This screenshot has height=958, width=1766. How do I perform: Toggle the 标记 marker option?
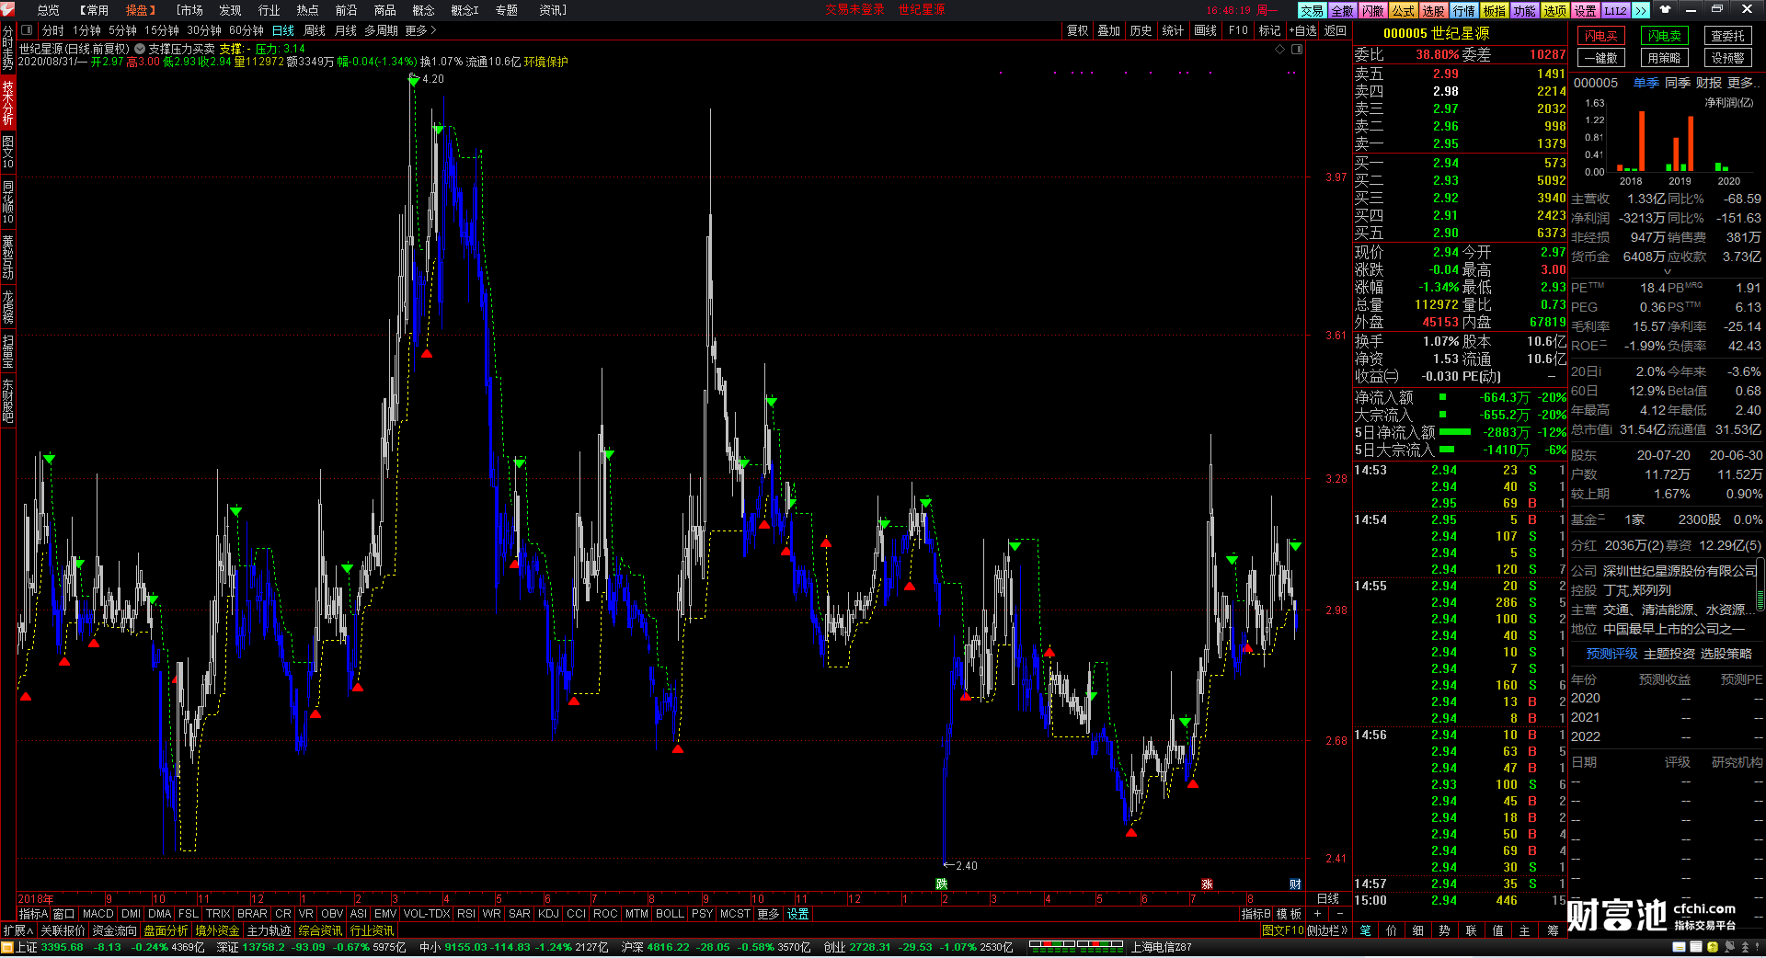1269,30
